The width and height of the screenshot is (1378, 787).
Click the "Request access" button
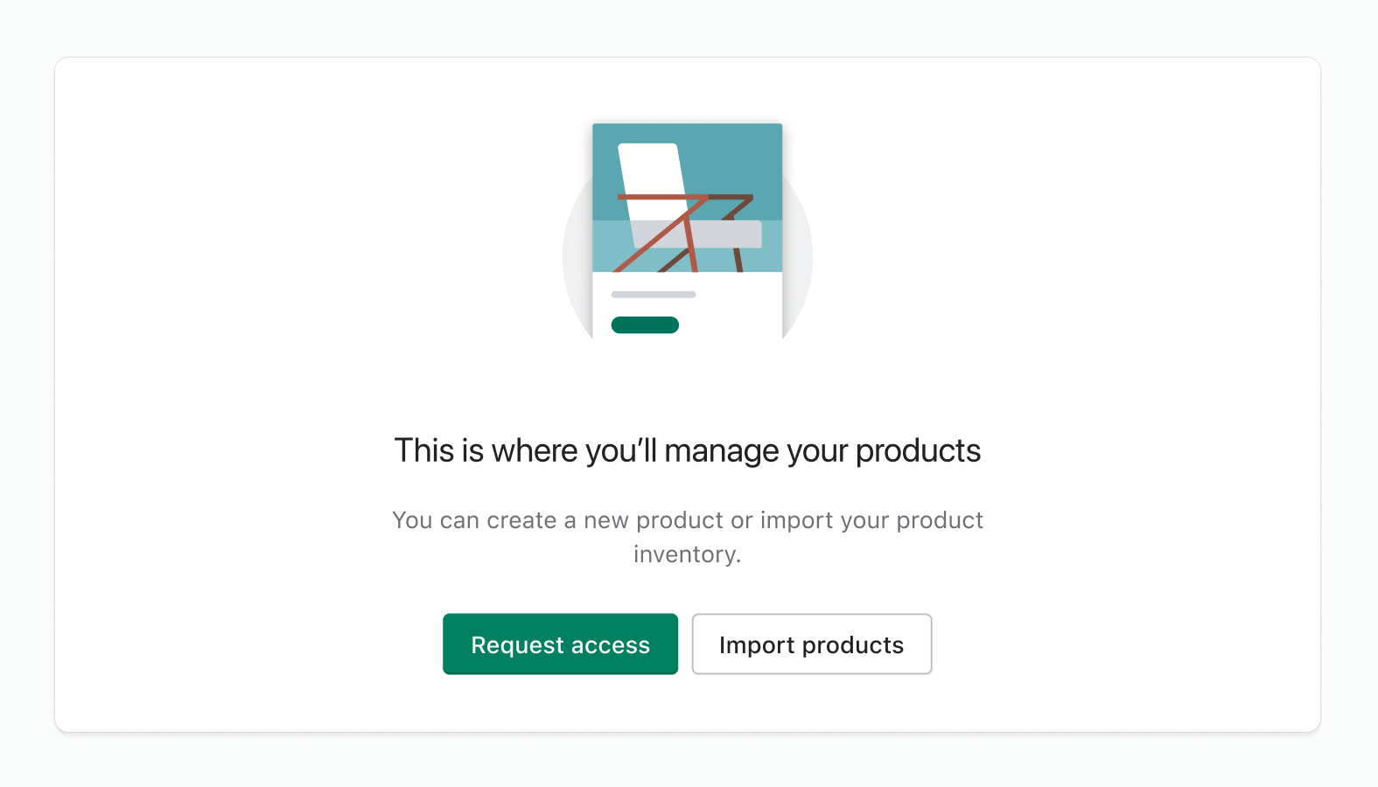[x=560, y=644]
